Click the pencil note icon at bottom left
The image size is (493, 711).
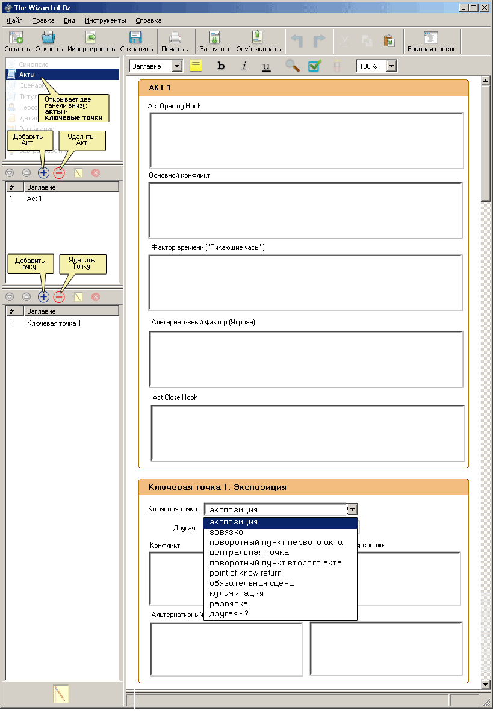click(61, 694)
